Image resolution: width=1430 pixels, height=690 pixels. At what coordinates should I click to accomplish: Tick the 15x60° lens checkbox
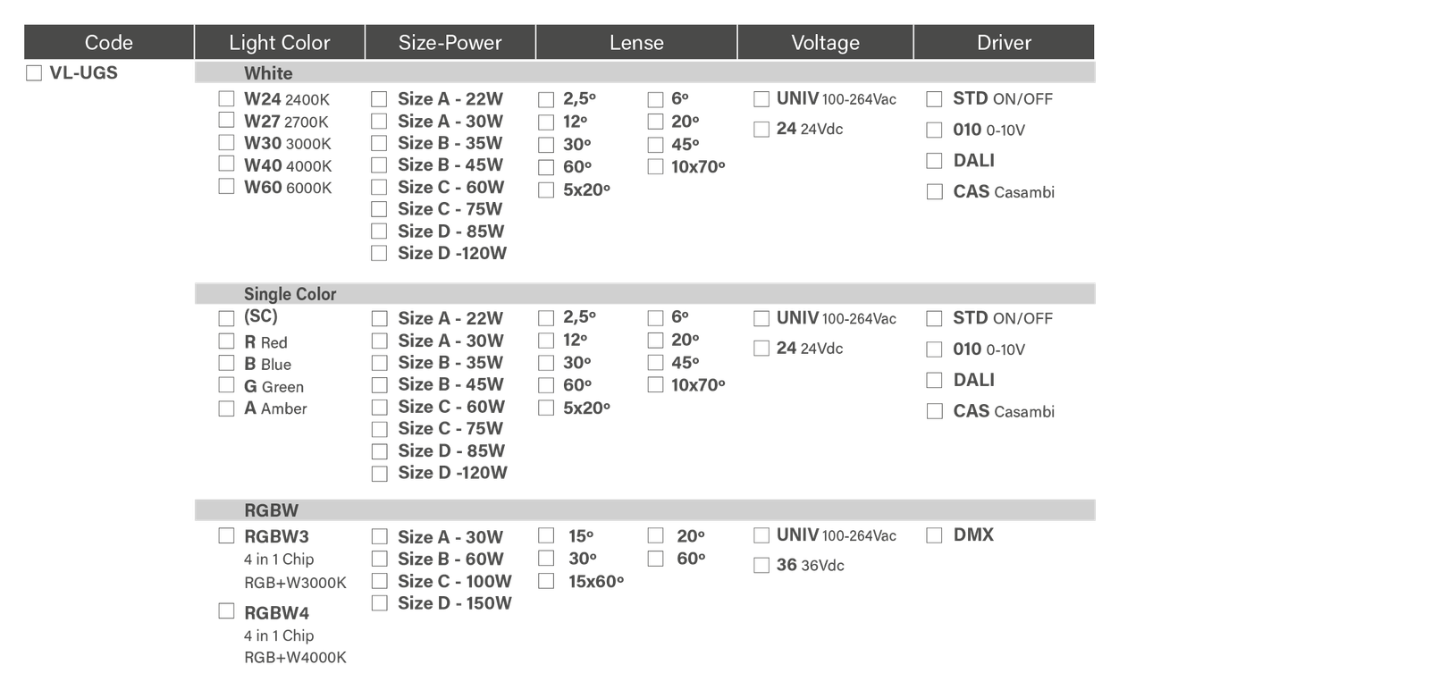[x=546, y=582]
